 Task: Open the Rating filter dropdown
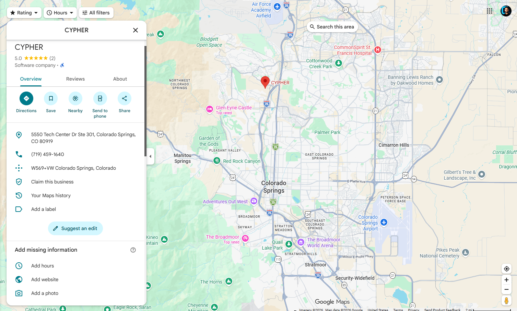24,13
